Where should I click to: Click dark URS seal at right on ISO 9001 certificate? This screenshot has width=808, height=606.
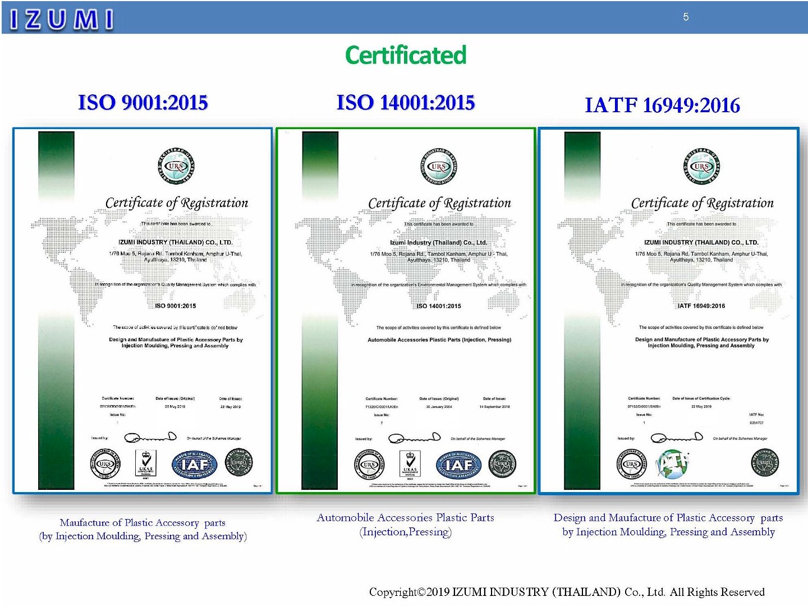point(239,463)
